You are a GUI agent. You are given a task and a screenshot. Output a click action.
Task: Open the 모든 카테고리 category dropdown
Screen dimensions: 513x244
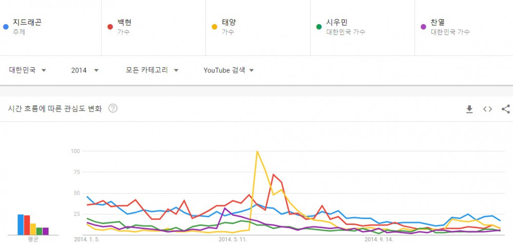tap(152, 70)
